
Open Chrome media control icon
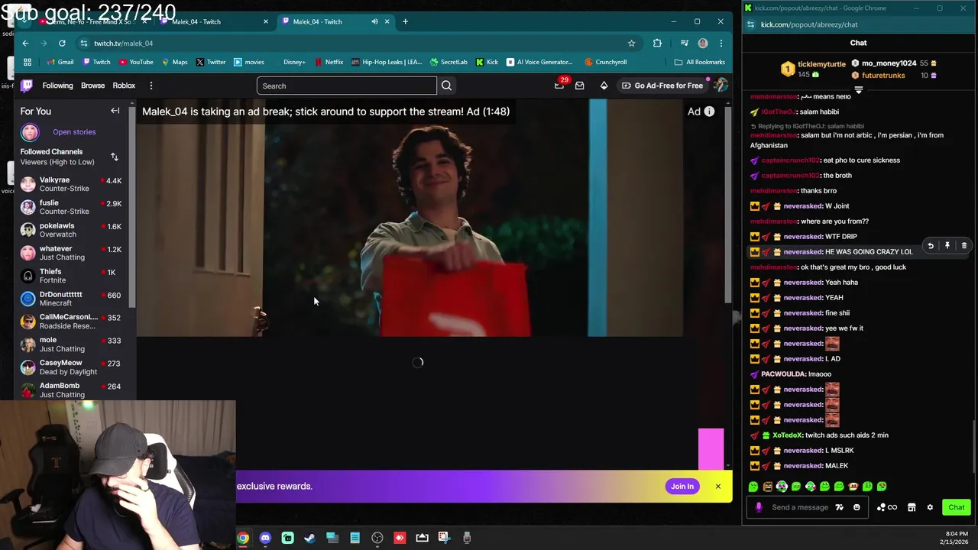684,44
